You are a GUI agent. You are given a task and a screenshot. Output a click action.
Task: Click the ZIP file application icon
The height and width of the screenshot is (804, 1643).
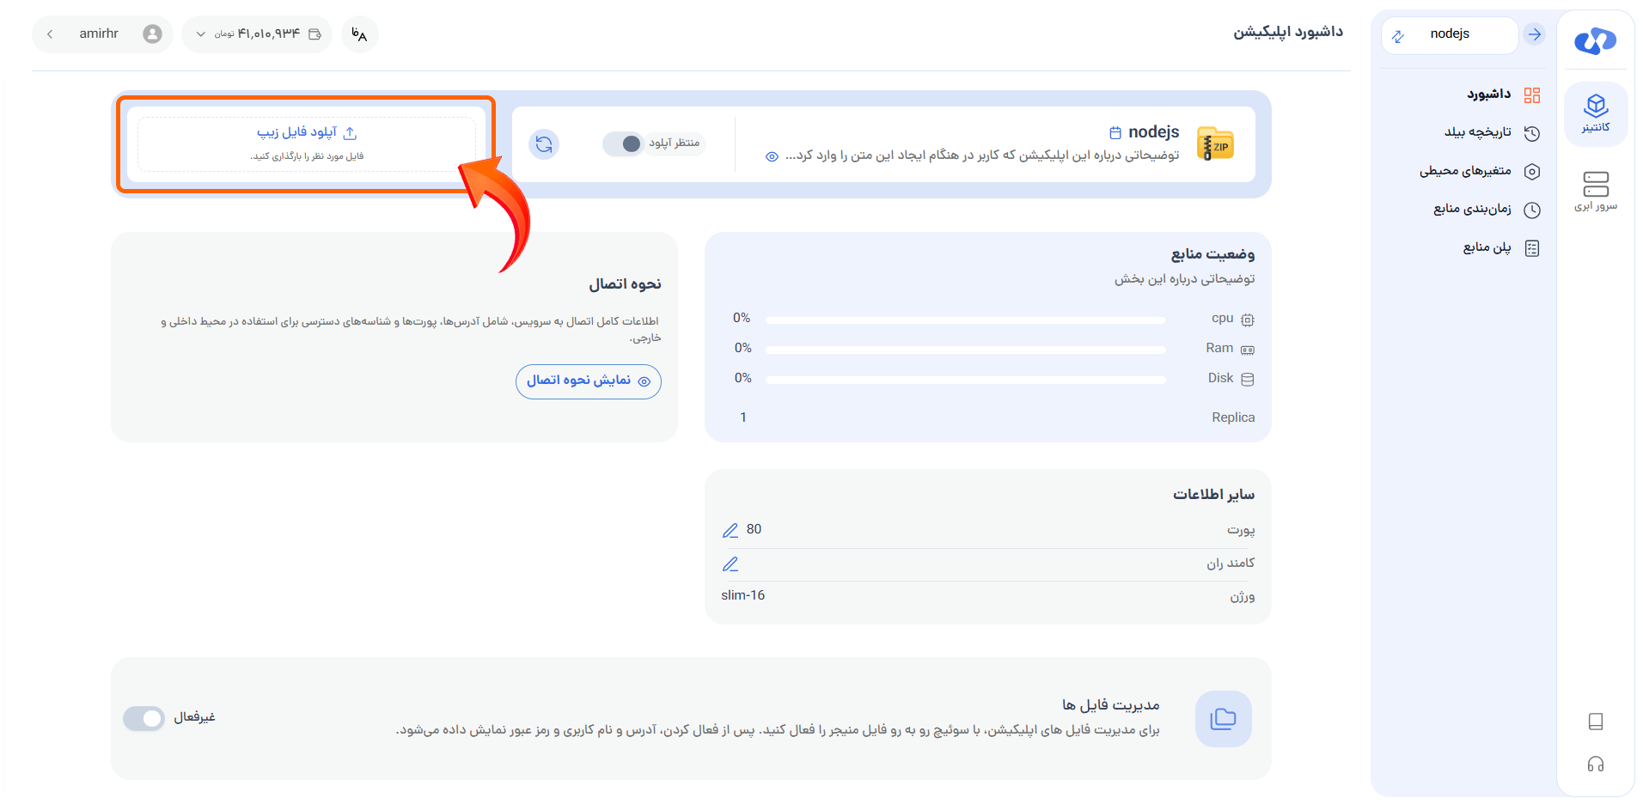click(x=1215, y=144)
